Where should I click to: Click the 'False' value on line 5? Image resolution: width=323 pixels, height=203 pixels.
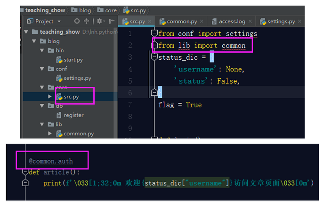[x=227, y=81]
